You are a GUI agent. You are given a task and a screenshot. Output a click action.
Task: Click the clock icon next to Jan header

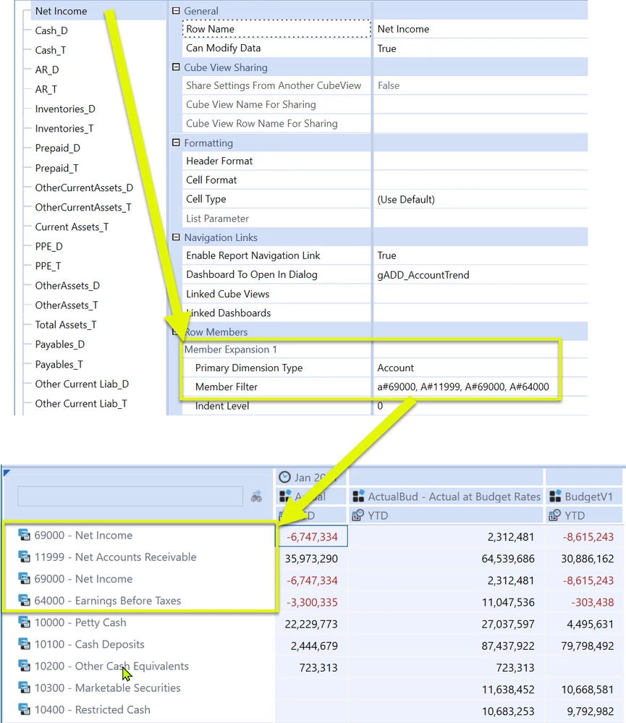[x=285, y=477]
